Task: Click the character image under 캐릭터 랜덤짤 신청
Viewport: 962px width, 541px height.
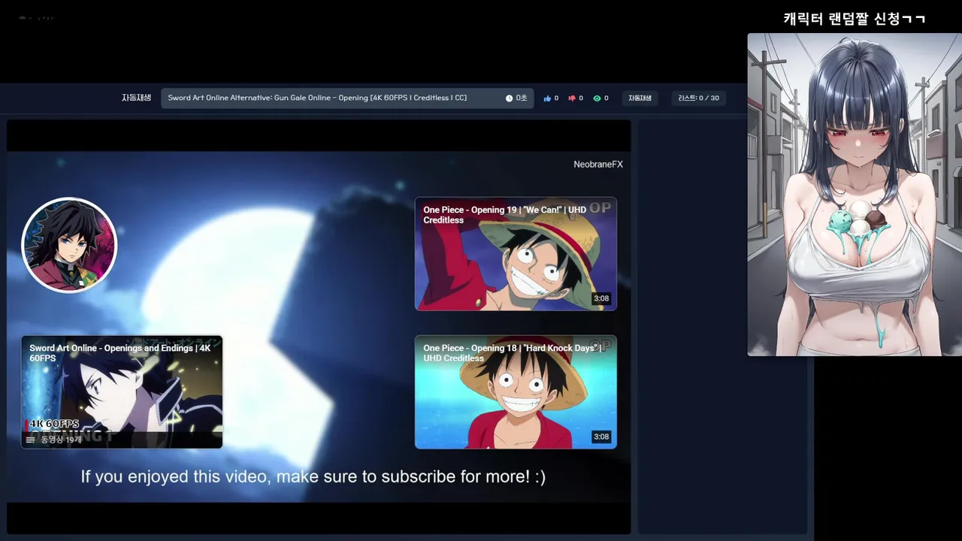Action: (x=855, y=195)
